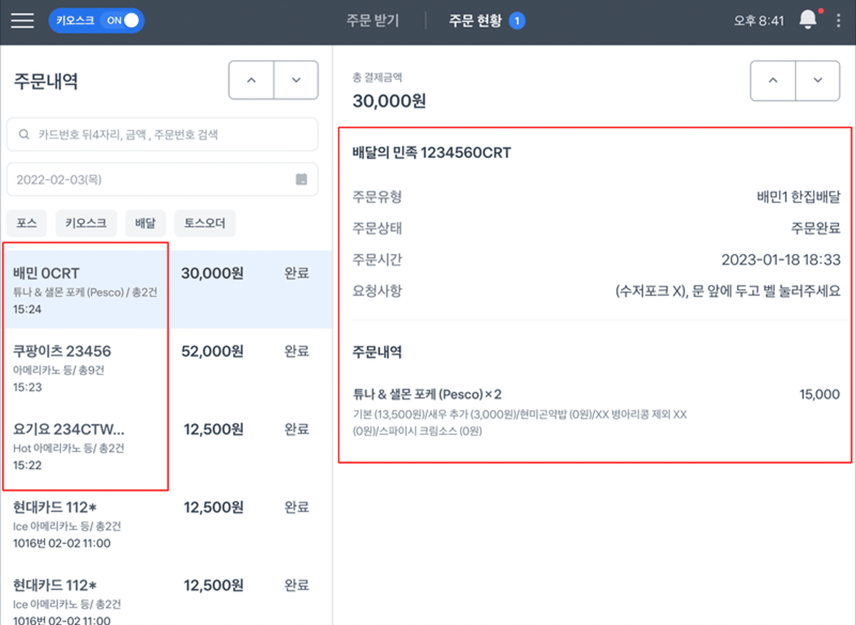Toggle the 포스 filter chip
This screenshot has width=856, height=625.
[x=26, y=223]
